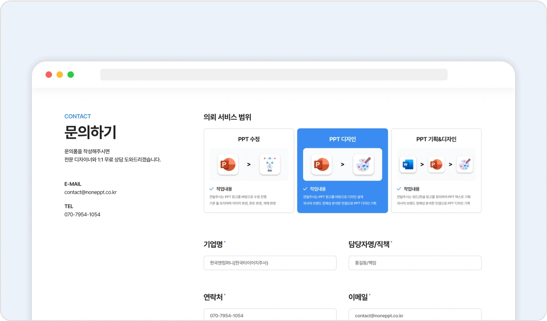Viewport: 547px width, 321px height.
Task: Click the contact@noneppt.co.kr email in sidebar
Action: click(90, 192)
